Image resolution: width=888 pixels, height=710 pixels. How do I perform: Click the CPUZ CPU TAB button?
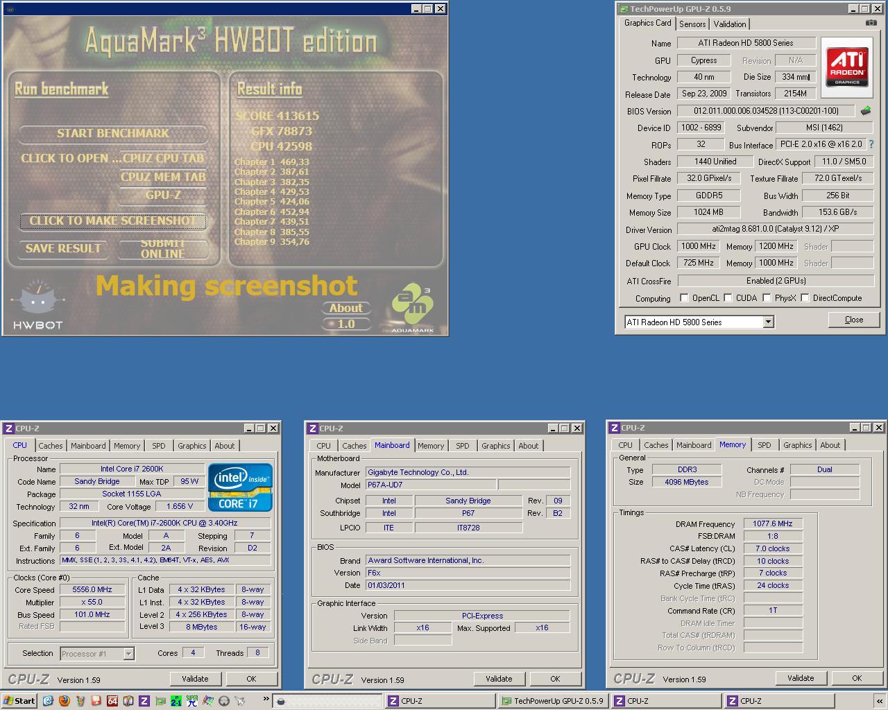pos(164,158)
